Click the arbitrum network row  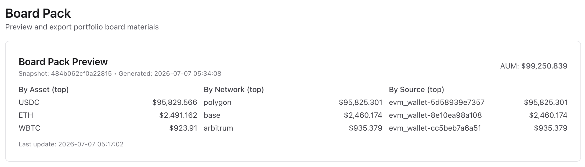click(293, 128)
